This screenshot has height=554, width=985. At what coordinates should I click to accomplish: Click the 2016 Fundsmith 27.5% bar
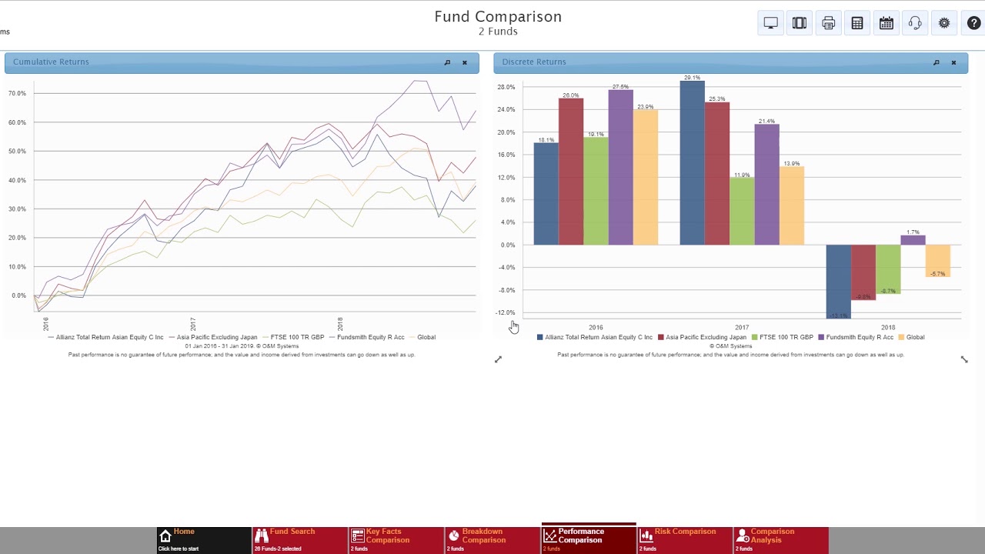click(x=620, y=168)
